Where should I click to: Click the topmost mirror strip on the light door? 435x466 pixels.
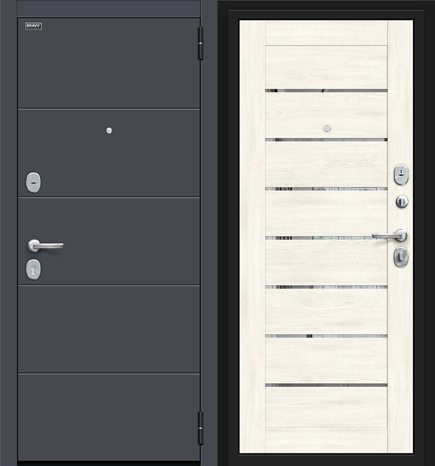(x=326, y=91)
